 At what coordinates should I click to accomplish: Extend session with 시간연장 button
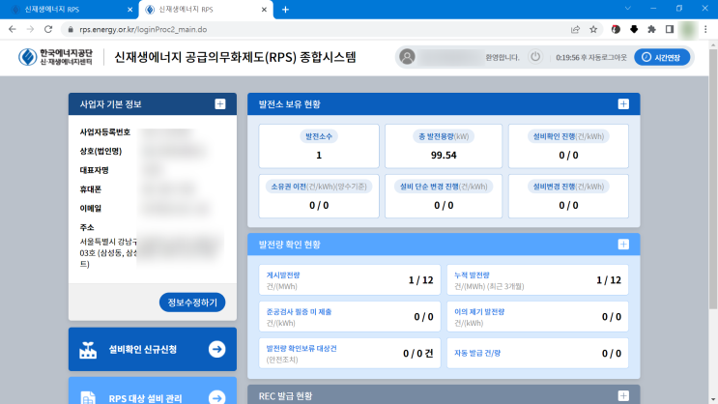[662, 57]
